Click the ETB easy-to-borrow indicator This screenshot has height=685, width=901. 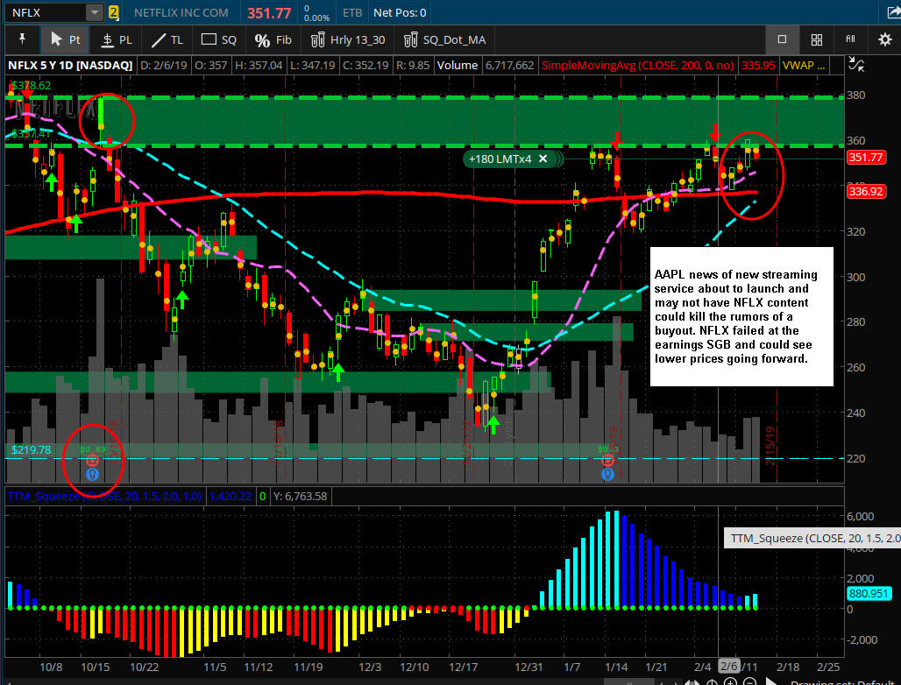349,13
